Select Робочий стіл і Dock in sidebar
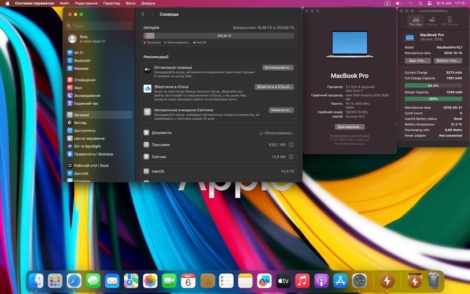470x294 pixels. click(99, 165)
